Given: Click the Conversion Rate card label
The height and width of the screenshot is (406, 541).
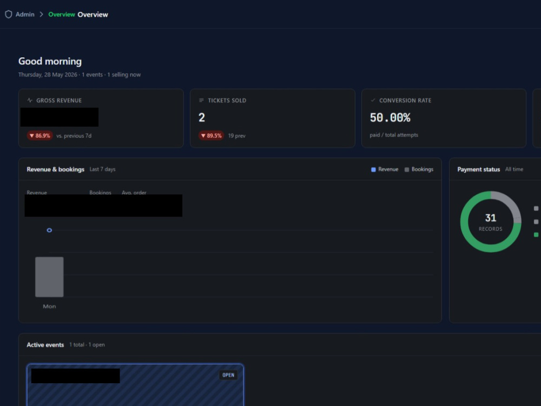Looking at the screenshot, I should pos(405,101).
